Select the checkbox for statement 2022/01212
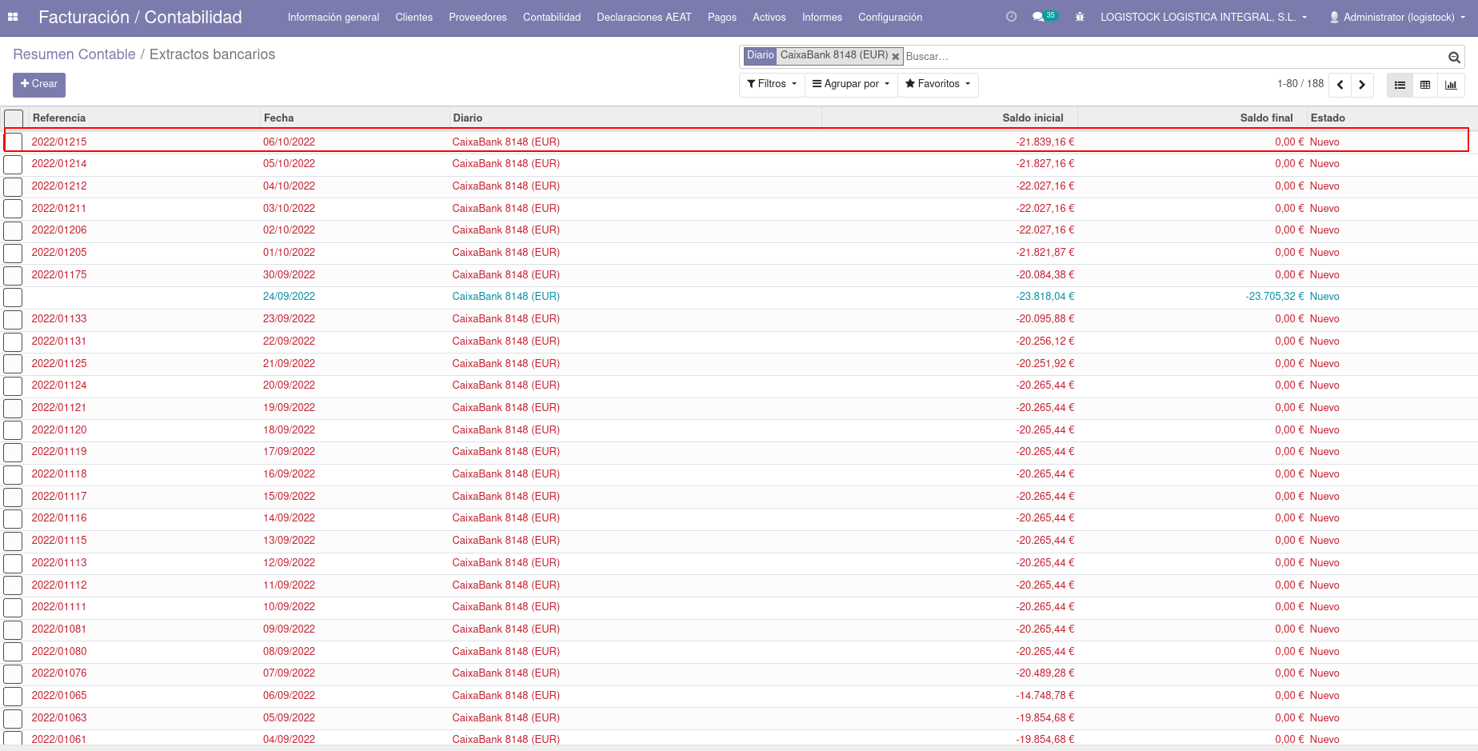Screen dimensions: 1478x751 coord(13,187)
